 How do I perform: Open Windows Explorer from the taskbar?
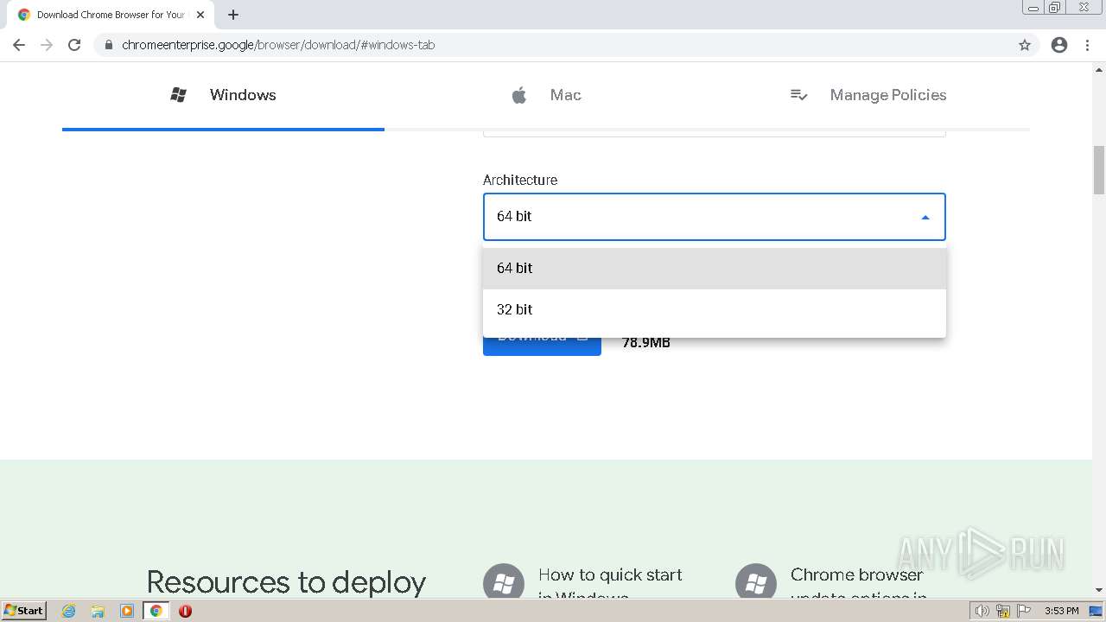98,611
